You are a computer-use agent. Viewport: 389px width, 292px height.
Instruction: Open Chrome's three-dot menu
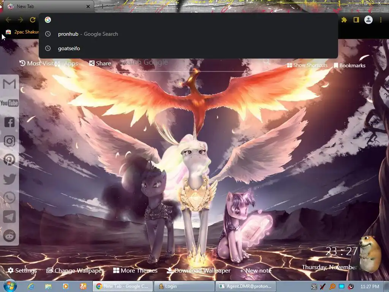pos(381,20)
